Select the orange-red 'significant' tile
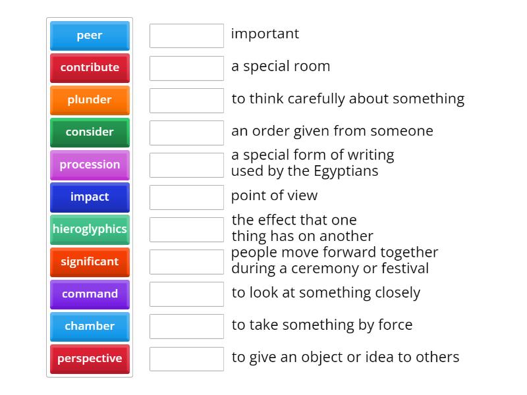 [x=90, y=261]
